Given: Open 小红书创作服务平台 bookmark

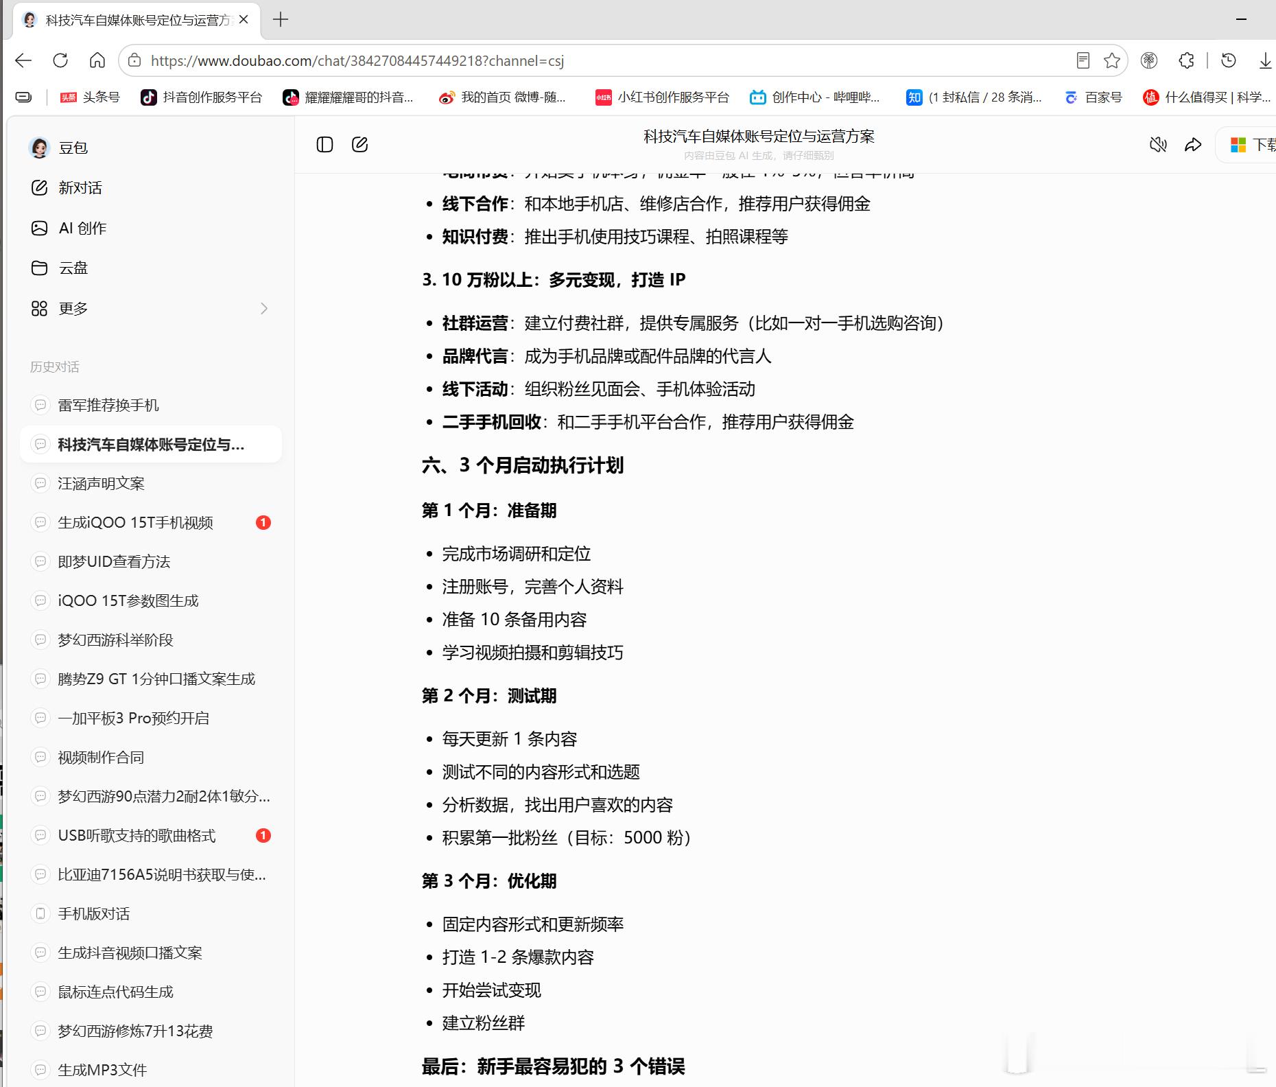Looking at the screenshot, I should 662,97.
